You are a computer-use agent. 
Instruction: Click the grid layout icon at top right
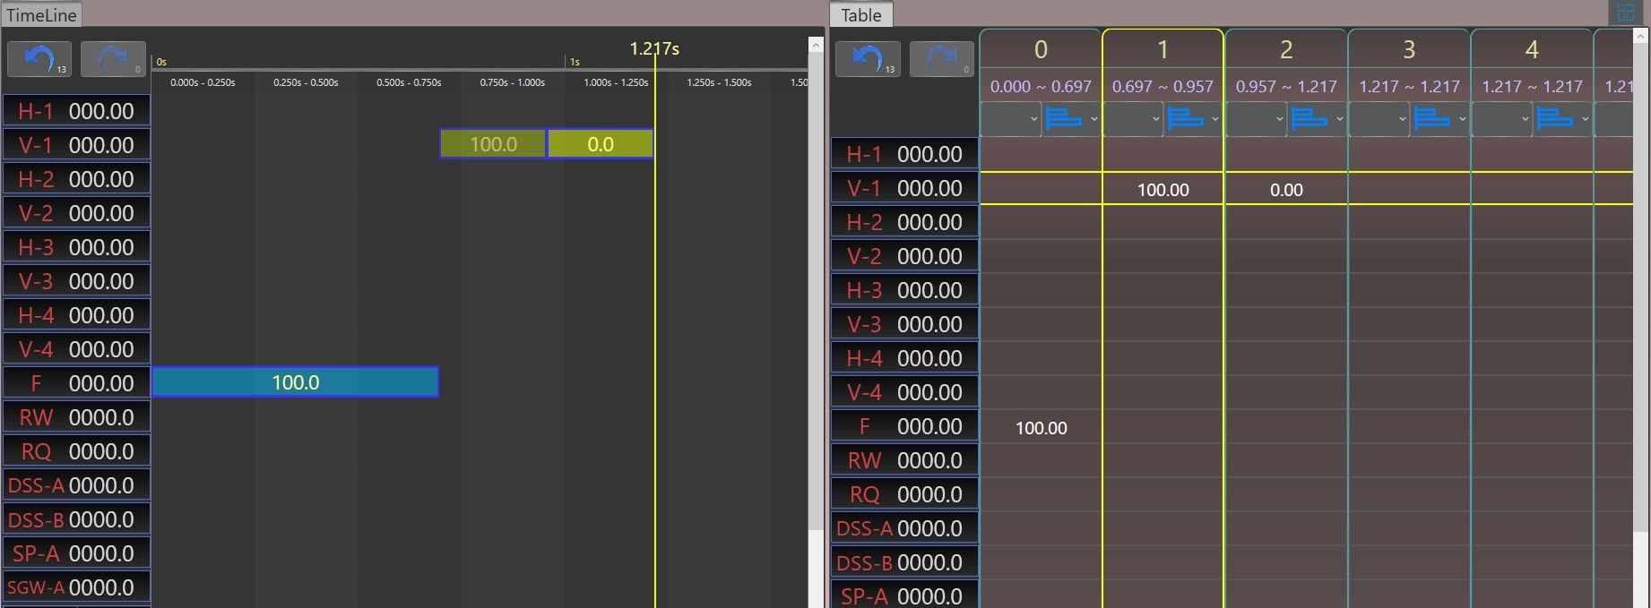click(x=1624, y=13)
